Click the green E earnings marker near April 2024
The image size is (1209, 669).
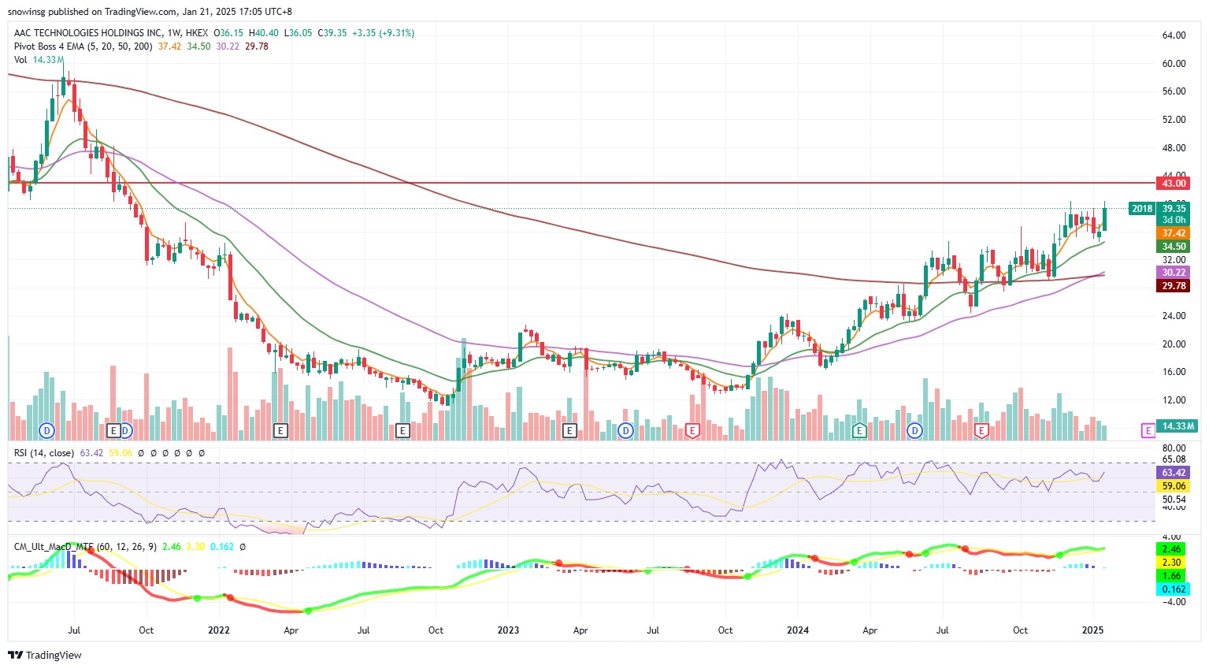859,430
